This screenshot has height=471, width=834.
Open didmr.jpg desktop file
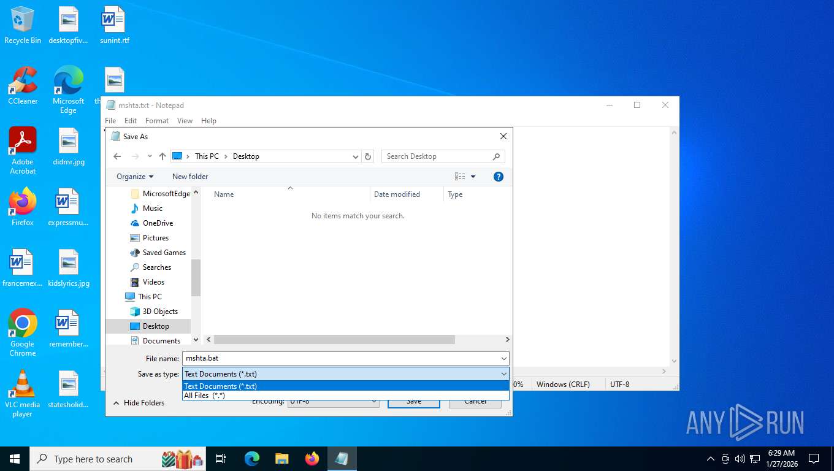click(x=69, y=147)
